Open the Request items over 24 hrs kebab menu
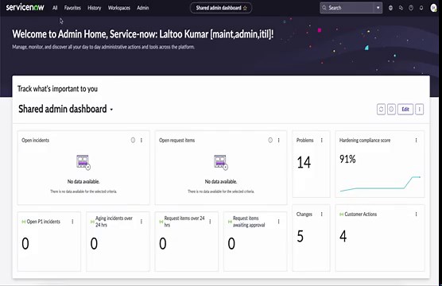 210,222
